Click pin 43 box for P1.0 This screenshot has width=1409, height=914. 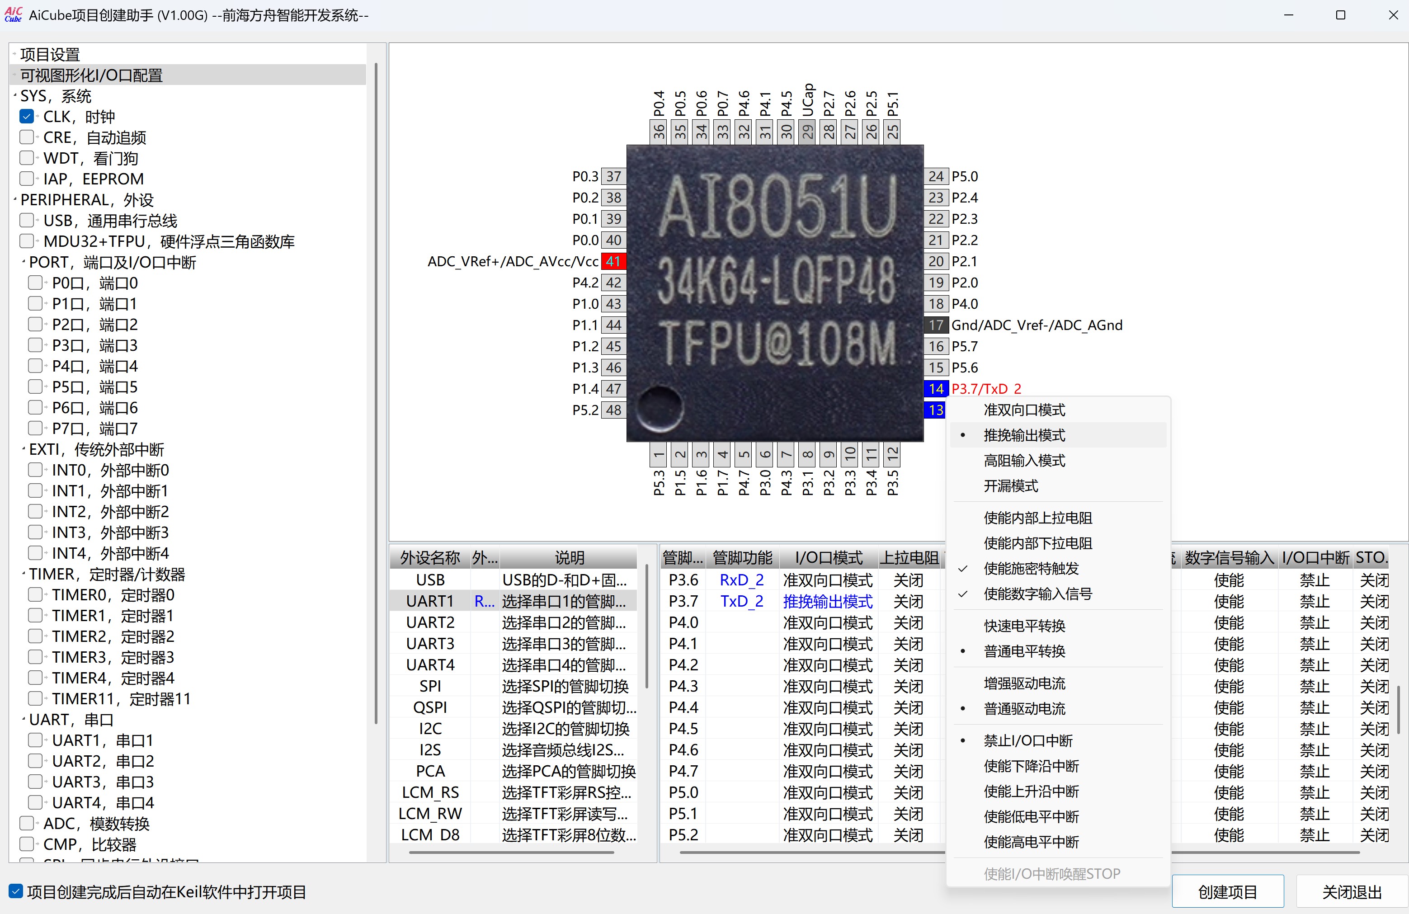[x=613, y=304]
